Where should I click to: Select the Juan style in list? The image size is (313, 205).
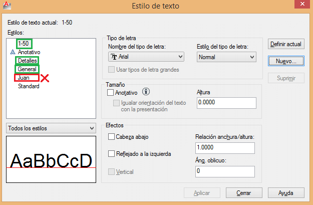[24, 78]
